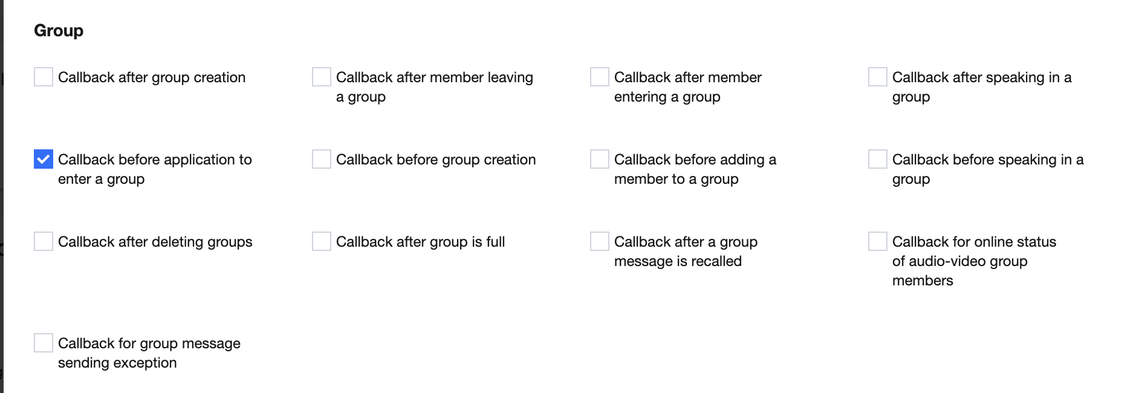
Task: Check Callback after group message is recalled
Action: pos(600,241)
